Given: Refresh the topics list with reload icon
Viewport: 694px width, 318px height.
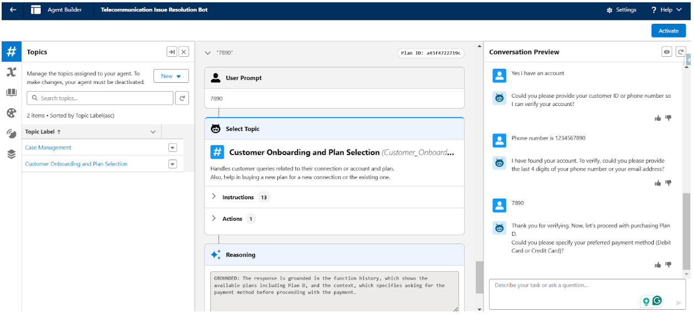Looking at the screenshot, I should point(182,98).
